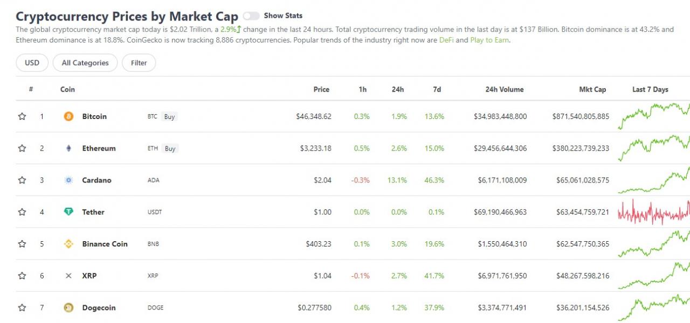Expand the All Categories dropdown
The width and height of the screenshot is (690, 323).
(x=85, y=63)
